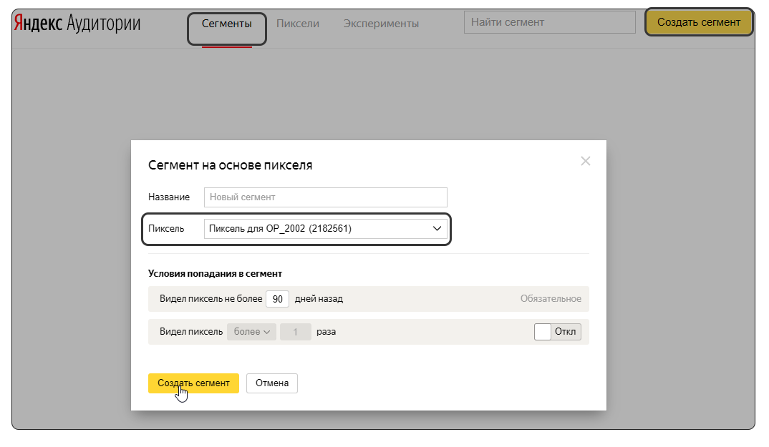Screen dimensions: 769x447
Task: Select the Сегменты tab
Action: pos(226,23)
